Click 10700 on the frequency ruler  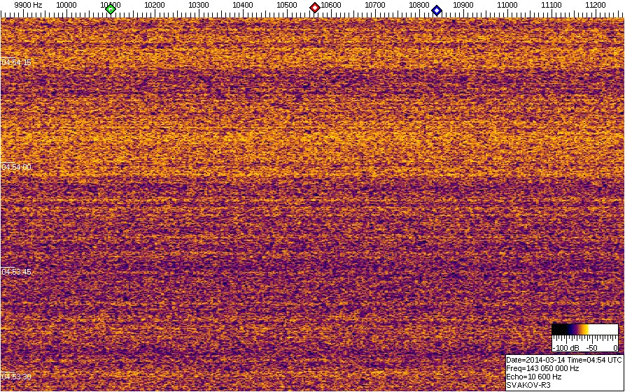[375, 5]
